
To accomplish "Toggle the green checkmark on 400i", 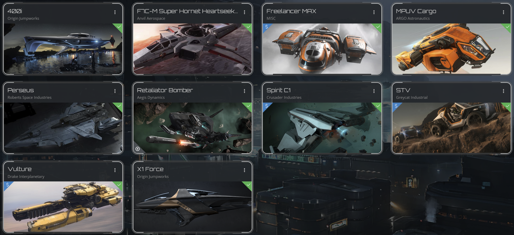I will 119,27.
